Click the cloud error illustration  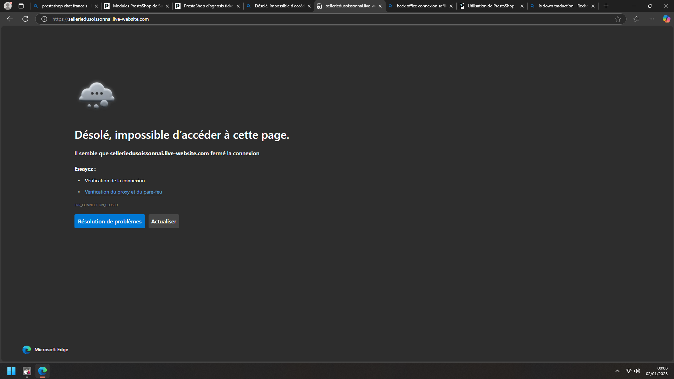[97, 95]
